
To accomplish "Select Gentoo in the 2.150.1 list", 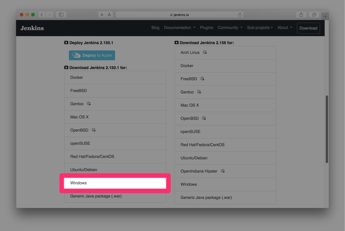I will point(115,104).
